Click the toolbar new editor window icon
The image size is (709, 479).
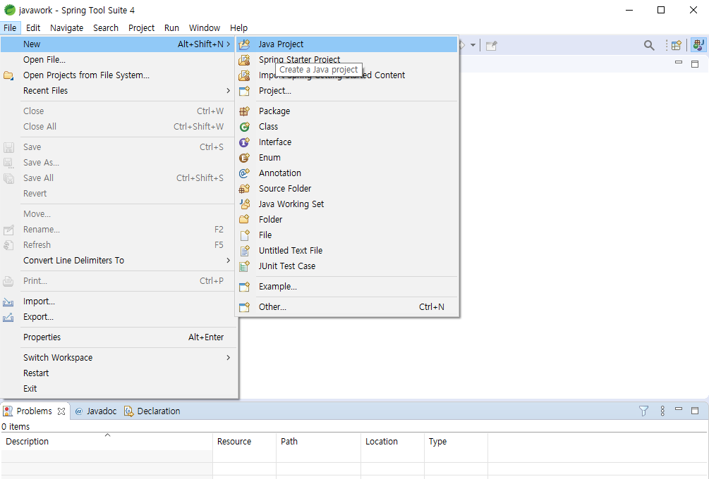[x=491, y=45]
